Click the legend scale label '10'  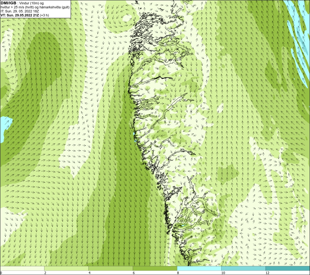tap(223, 273)
